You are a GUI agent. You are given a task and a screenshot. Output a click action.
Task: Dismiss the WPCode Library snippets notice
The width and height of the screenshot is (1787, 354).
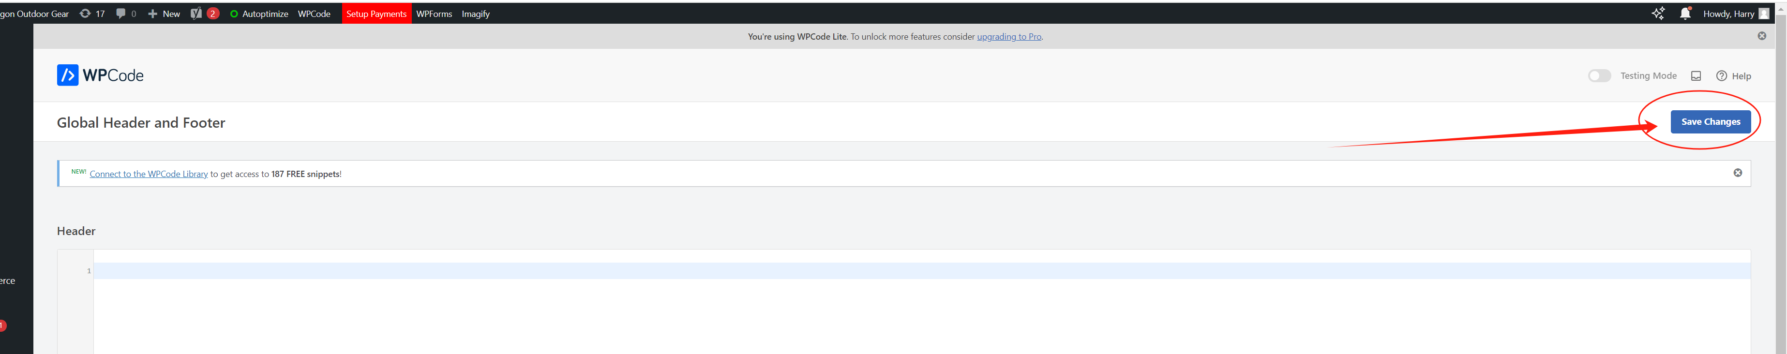point(1737,173)
